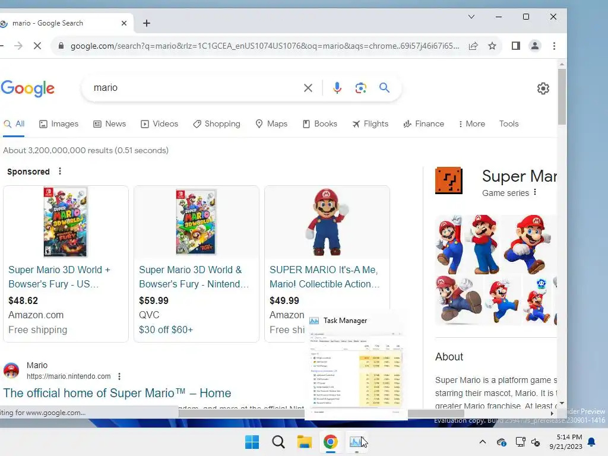Click the QVC game box thumbnail
This screenshot has height=456, width=608.
[x=196, y=222]
